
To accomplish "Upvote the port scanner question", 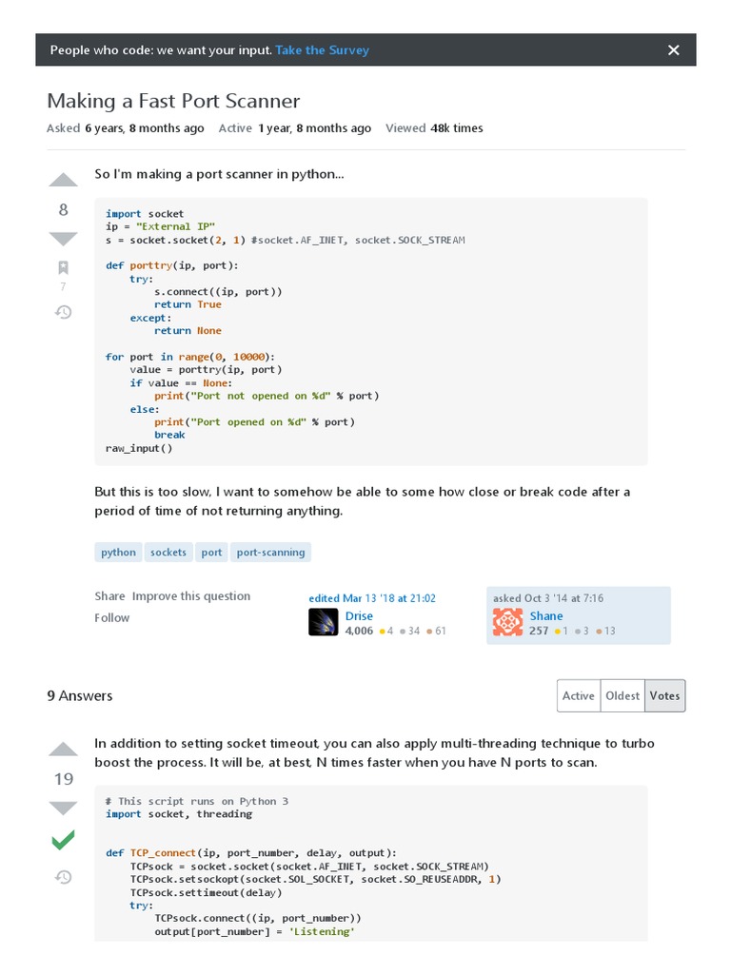I will (63, 180).
